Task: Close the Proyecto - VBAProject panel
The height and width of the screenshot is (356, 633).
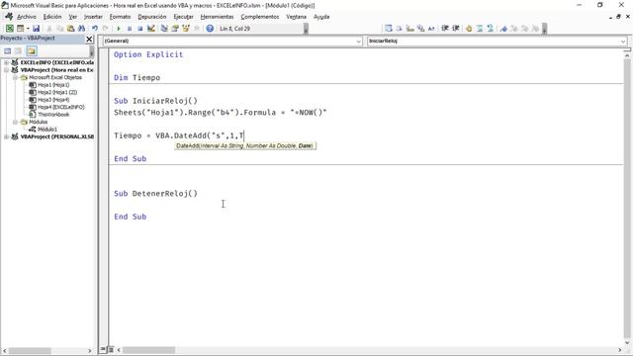Action: pyautogui.click(x=89, y=39)
